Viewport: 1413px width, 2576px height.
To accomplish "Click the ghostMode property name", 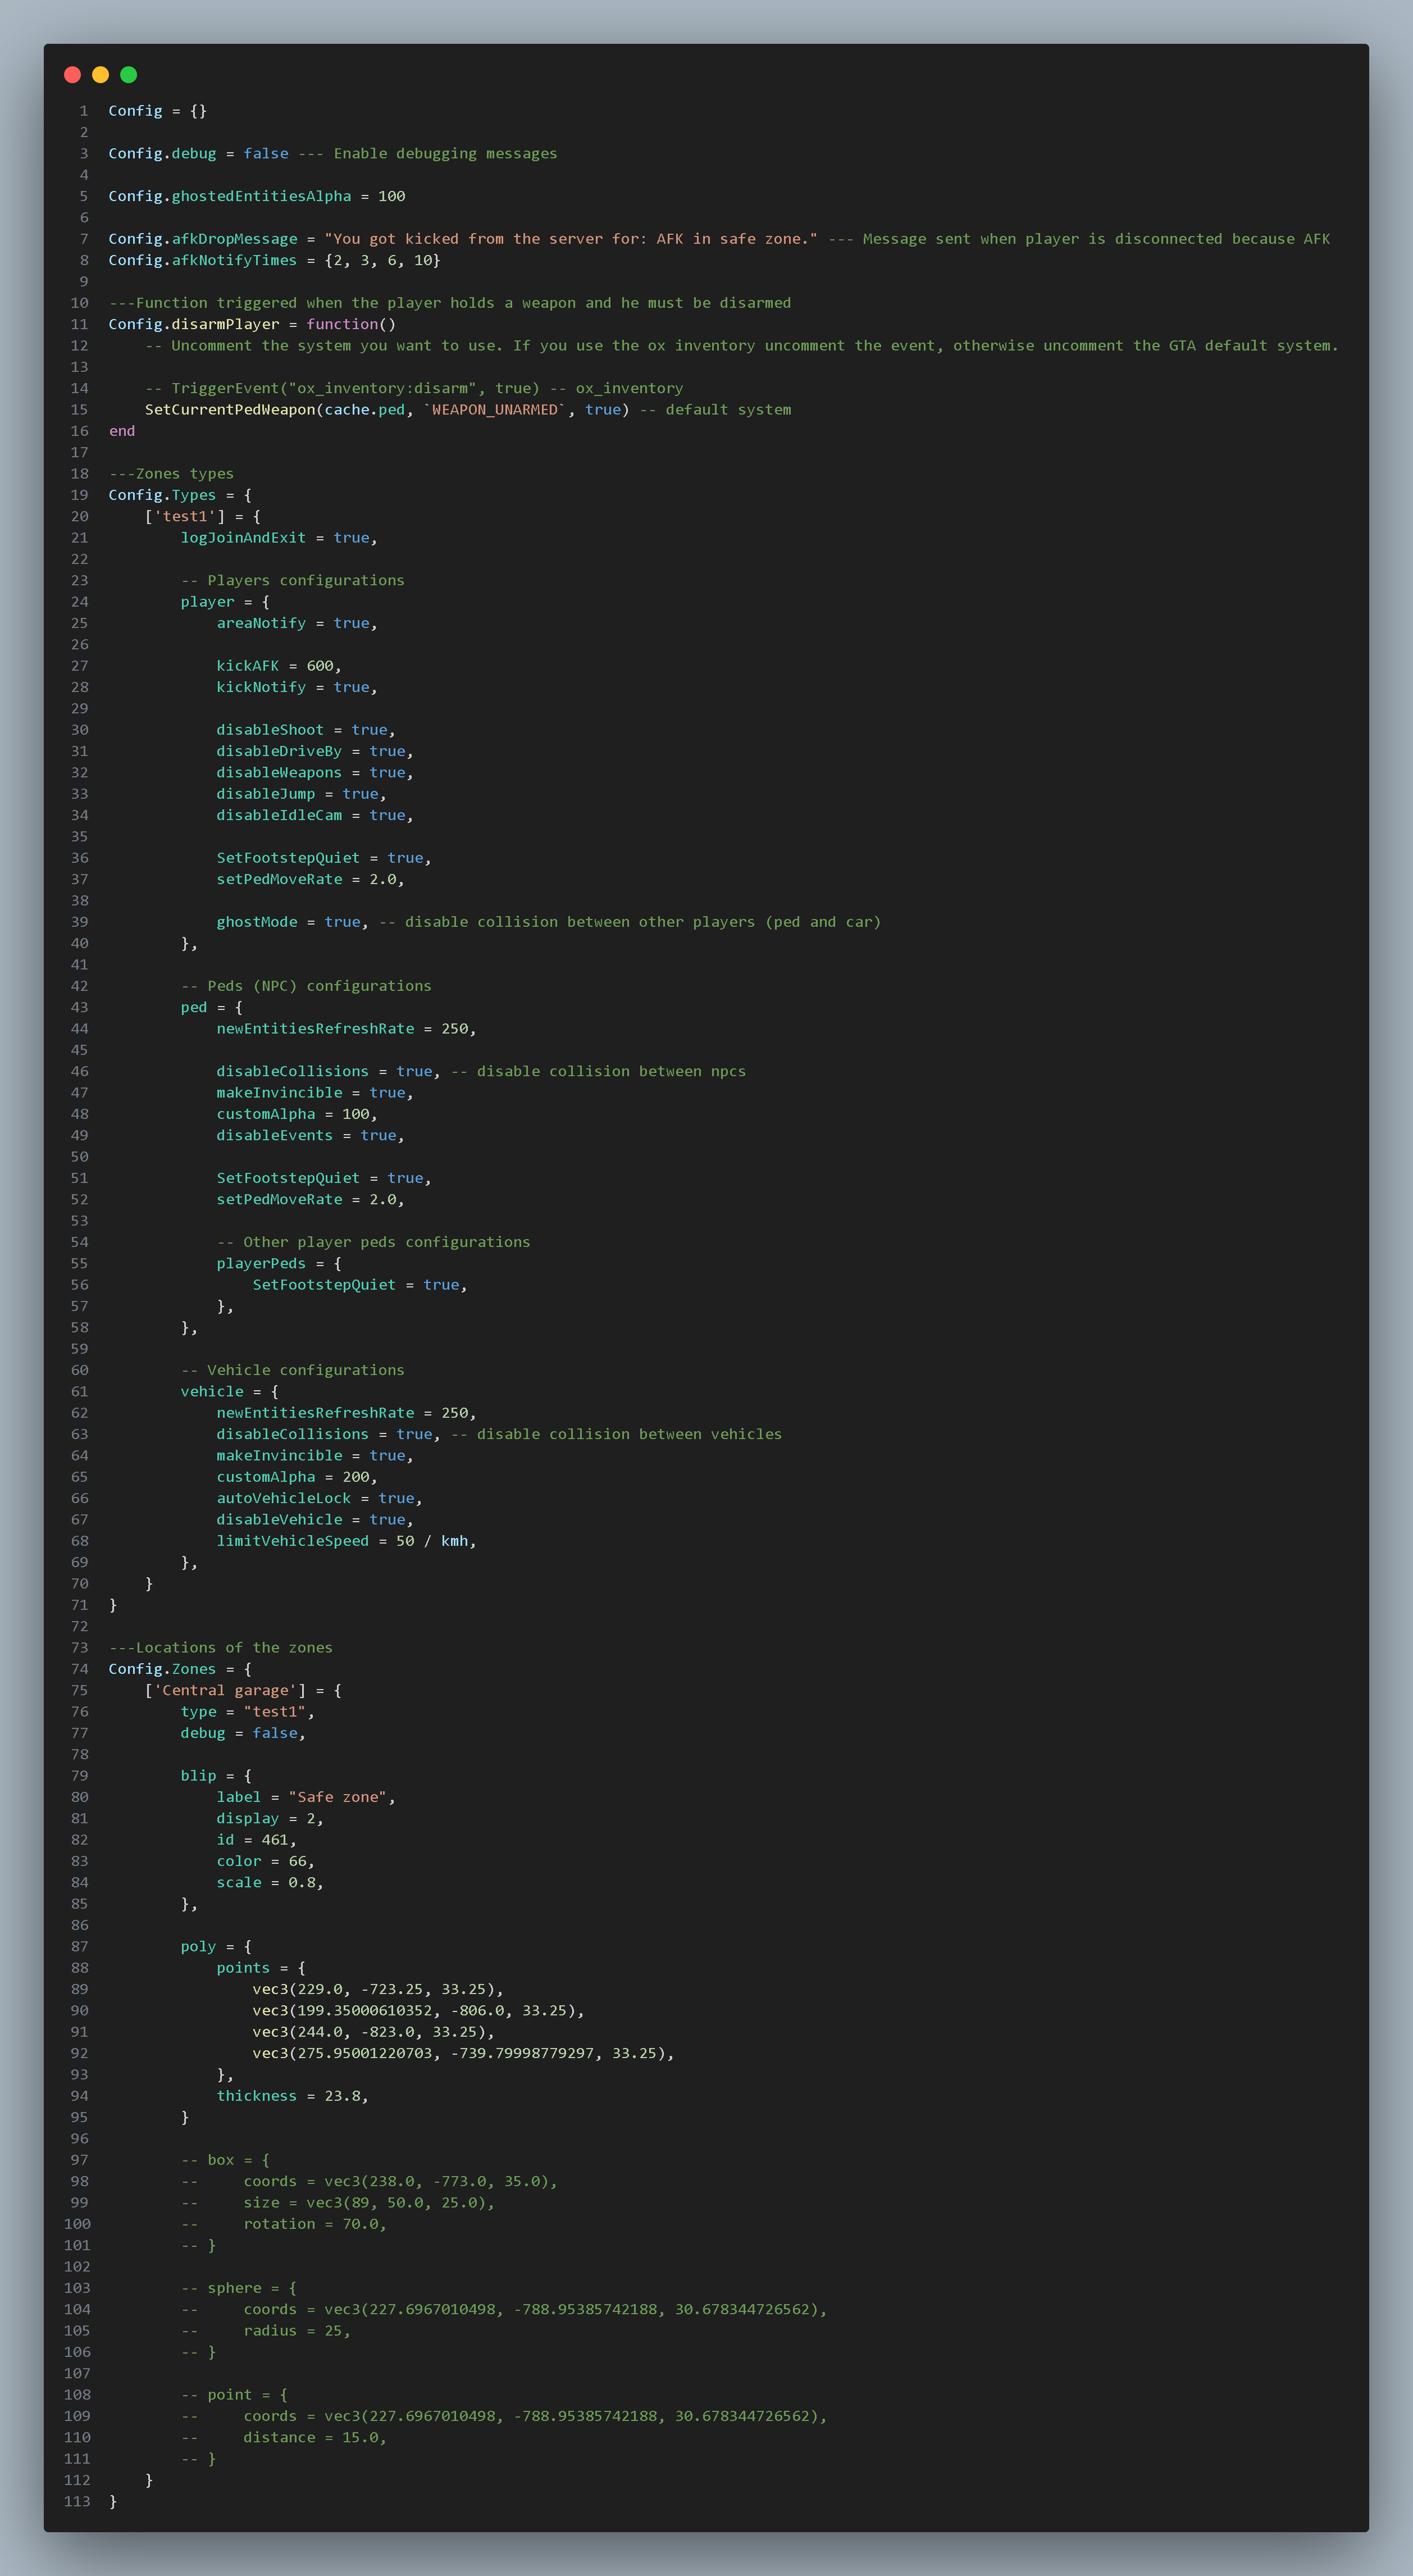I will (257, 922).
